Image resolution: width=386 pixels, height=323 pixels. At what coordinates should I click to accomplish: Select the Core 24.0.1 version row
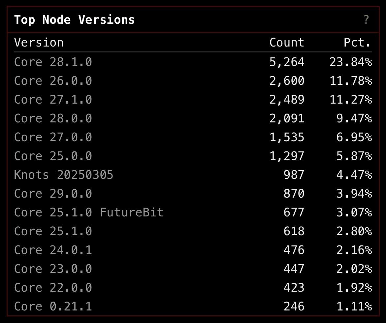coord(193,250)
